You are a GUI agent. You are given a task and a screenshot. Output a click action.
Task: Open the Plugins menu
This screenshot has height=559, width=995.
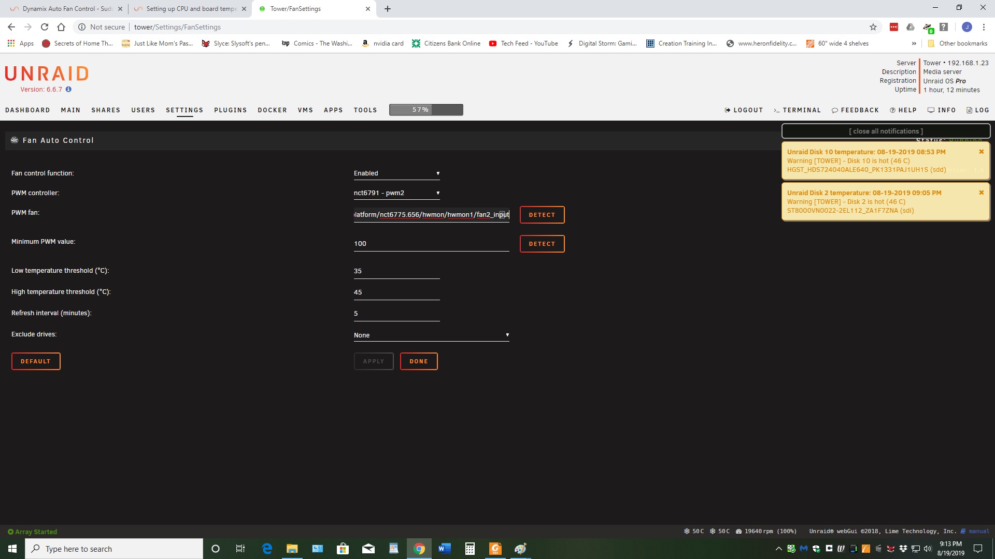pos(231,110)
